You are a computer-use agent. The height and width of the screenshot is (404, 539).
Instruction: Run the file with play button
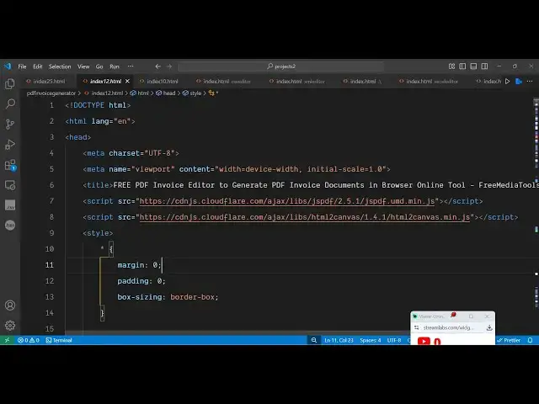[x=507, y=82]
